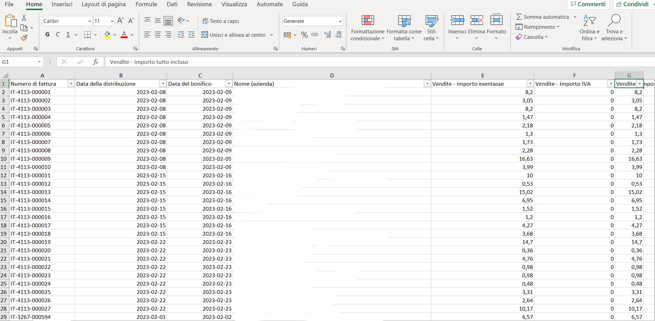
Task: Click Unisci e allinea al centro
Action: coord(234,35)
